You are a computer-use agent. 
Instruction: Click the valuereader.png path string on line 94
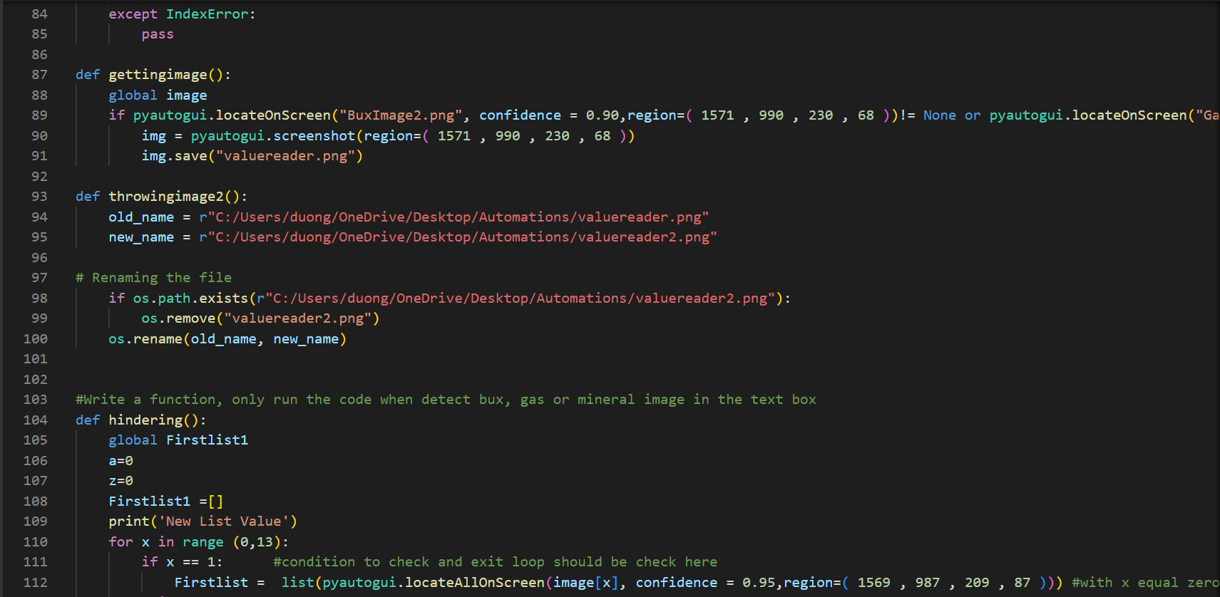[x=454, y=217]
